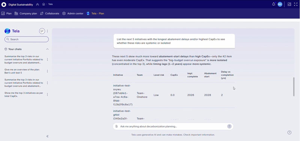
Task: Open the Tela sidebar kebab menu
Action: click(x=48, y=31)
